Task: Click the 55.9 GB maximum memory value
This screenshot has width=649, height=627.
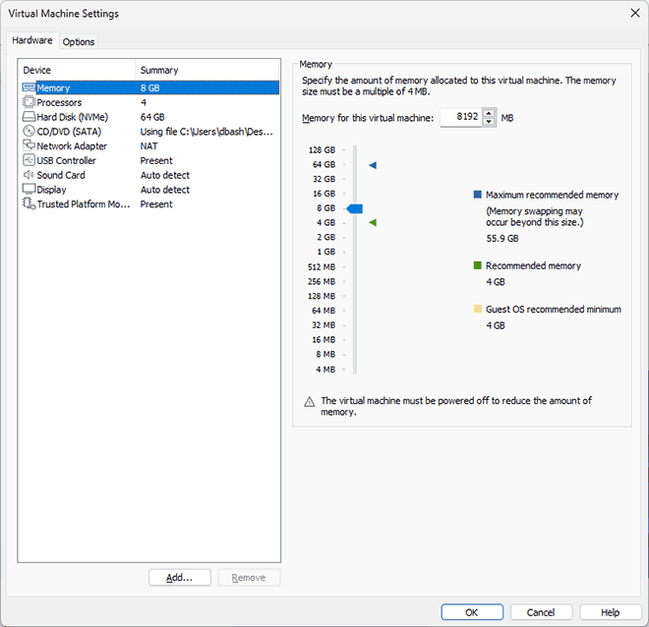Action: (502, 238)
